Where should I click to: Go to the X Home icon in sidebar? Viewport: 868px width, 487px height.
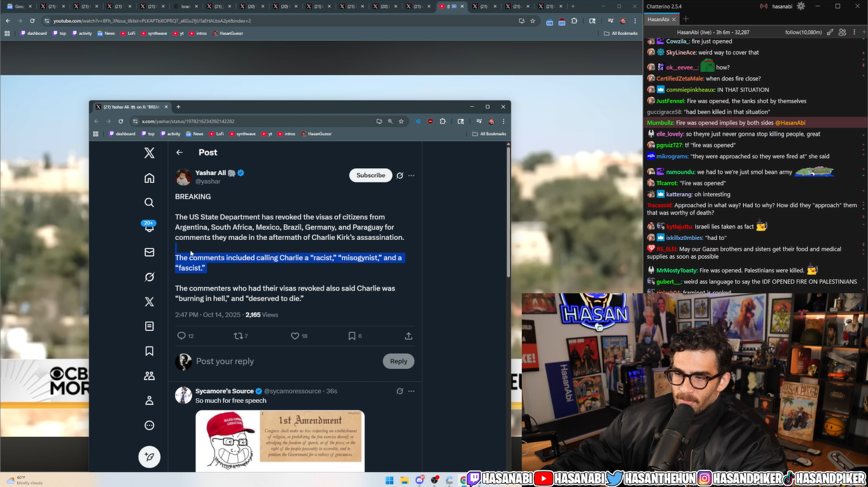coord(150,178)
